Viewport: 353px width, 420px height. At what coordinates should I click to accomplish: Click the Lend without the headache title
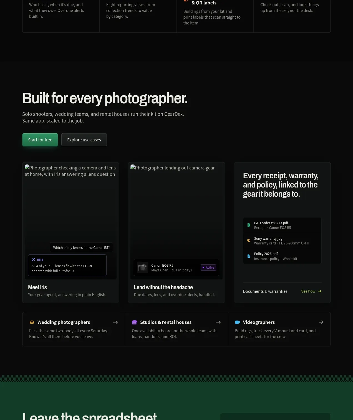pyautogui.click(x=163, y=287)
